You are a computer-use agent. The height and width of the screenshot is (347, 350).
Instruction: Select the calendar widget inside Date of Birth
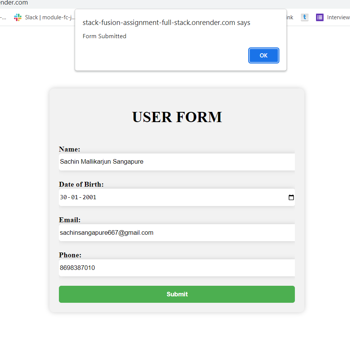coord(291,197)
